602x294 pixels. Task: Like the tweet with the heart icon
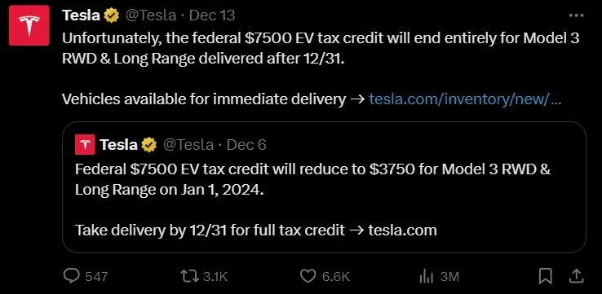[x=308, y=276]
